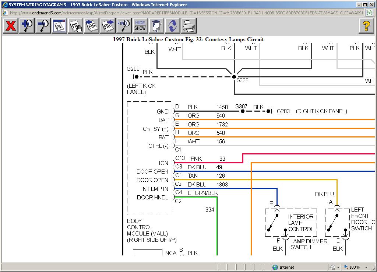Click the address bar URL field
This screenshot has height=272, width=377.
point(184,13)
